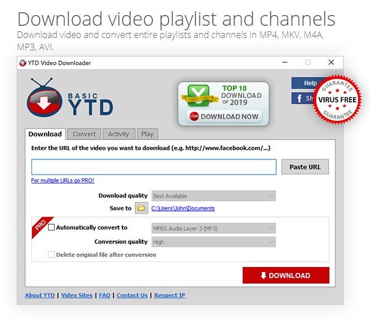Open the Contact Us link
The image size is (371, 325).
point(132,295)
